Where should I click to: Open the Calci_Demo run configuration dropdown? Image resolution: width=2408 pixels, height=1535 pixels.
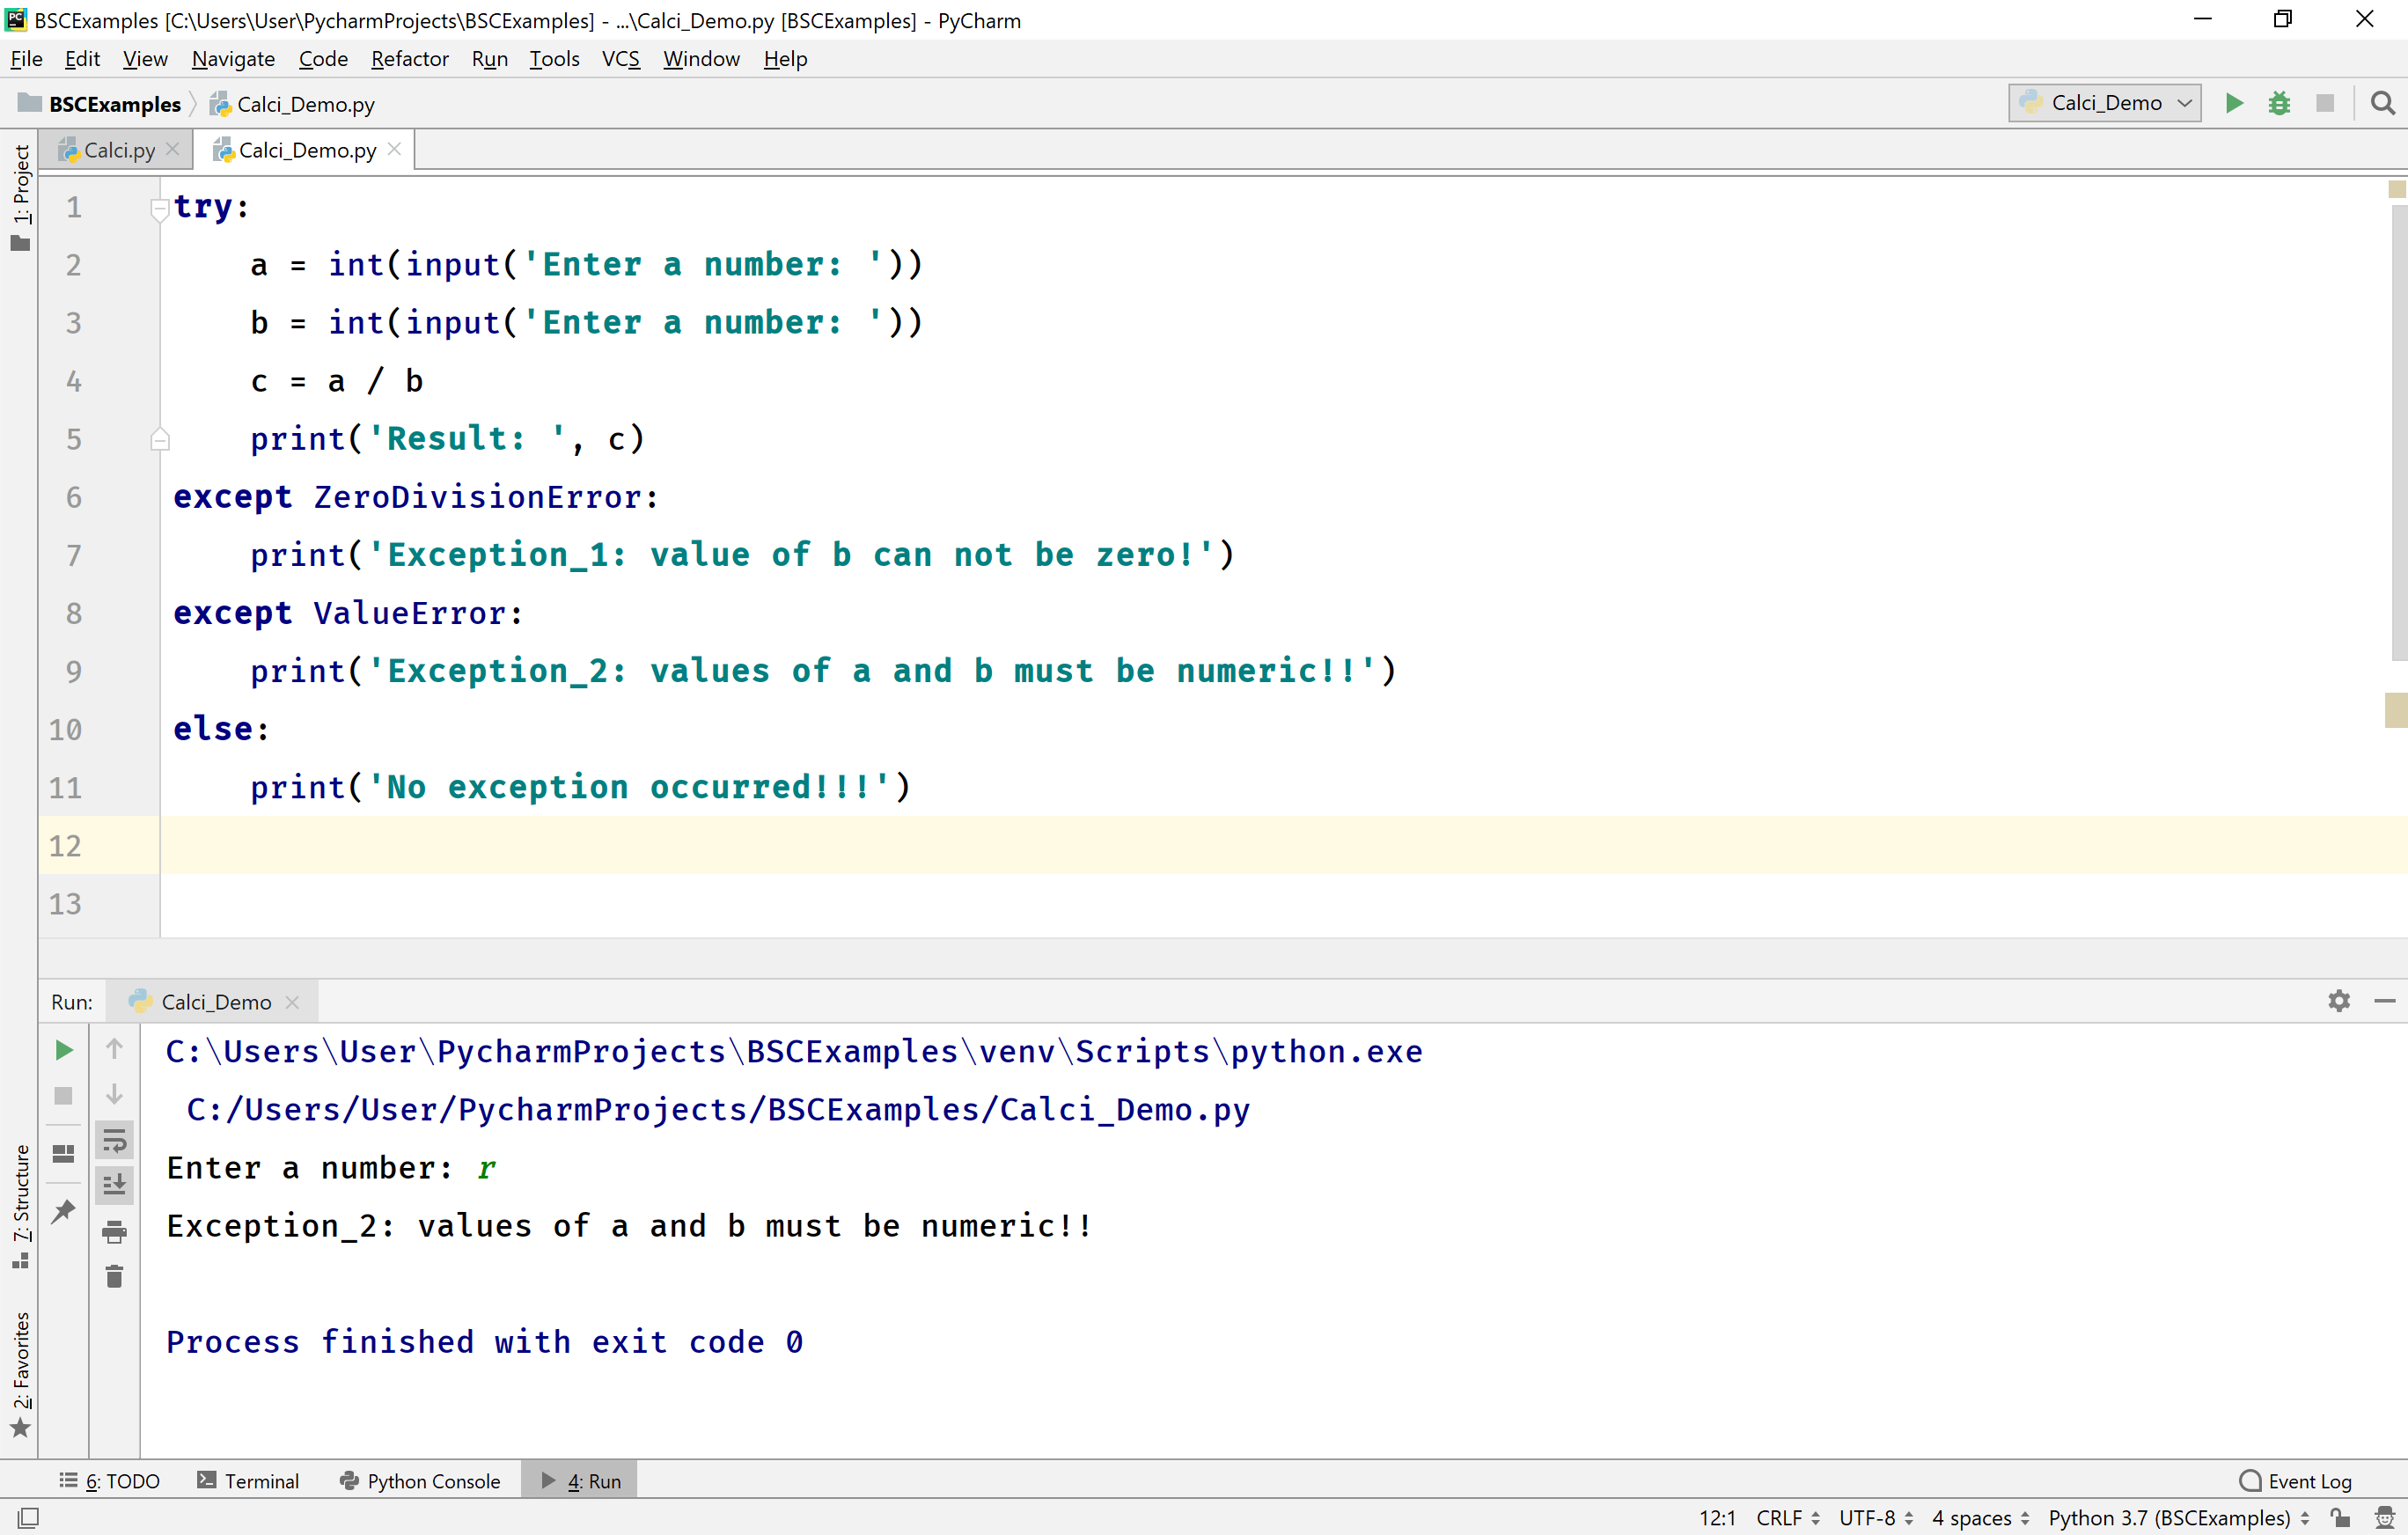(x=2105, y=103)
